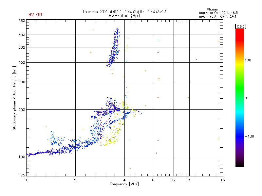Select the 'mean, sd,X: 87.7, 24.1' line
This screenshot has width=262, height=196.
(x=217, y=17)
